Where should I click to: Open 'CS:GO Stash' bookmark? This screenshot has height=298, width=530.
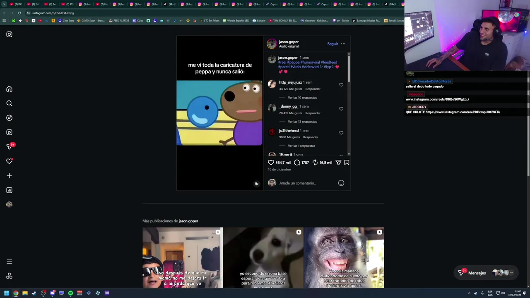coord(91,21)
